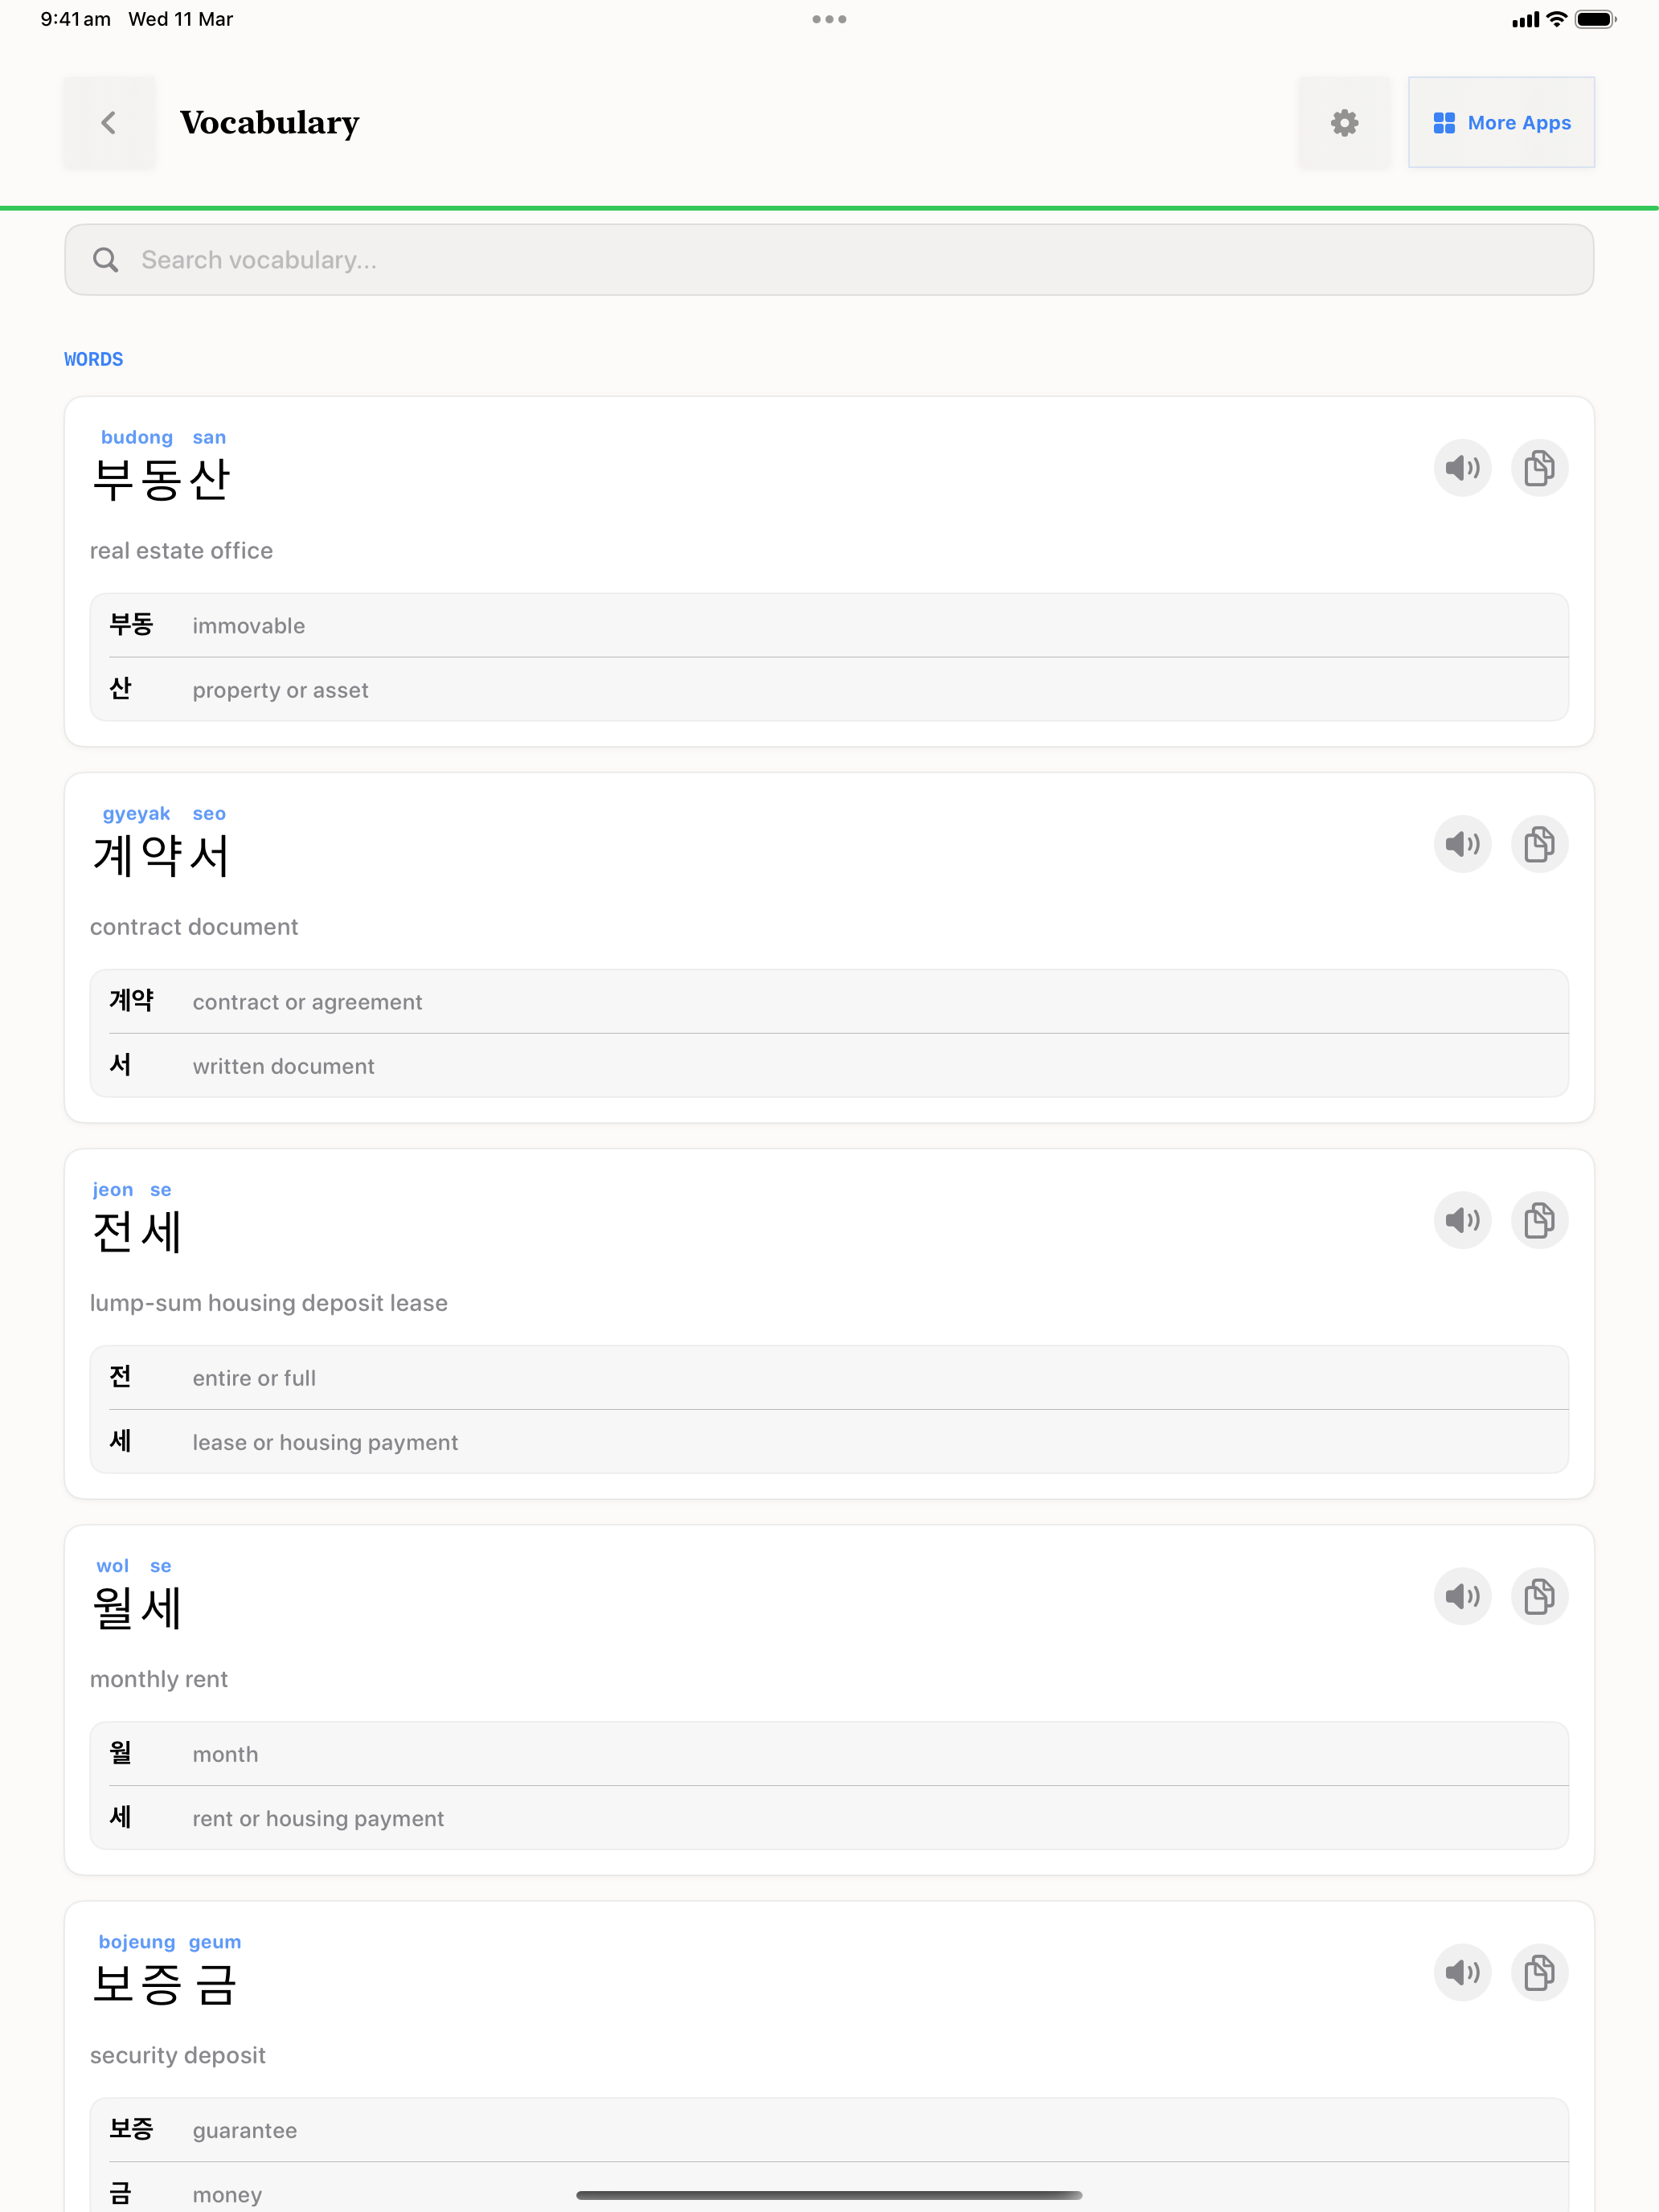This screenshot has width=1659, height=2212.
Task: Focus the Search vocabulary field
Action: click(x=828, y=260)
